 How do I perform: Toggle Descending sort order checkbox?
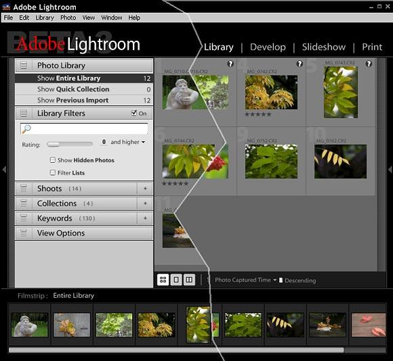281,280
